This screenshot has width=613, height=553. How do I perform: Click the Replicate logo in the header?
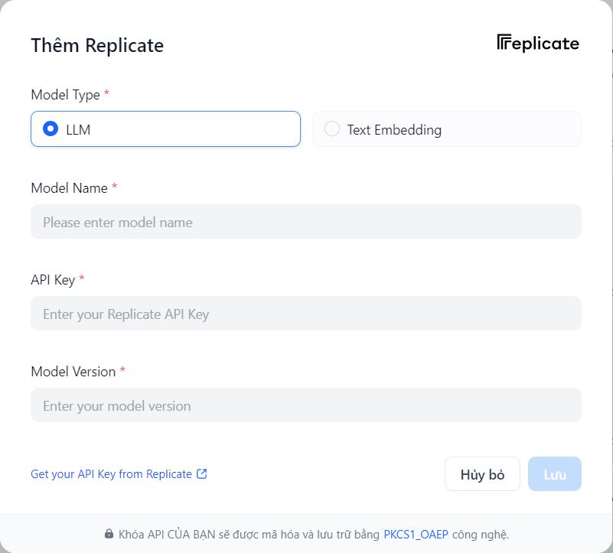point(538,43)
